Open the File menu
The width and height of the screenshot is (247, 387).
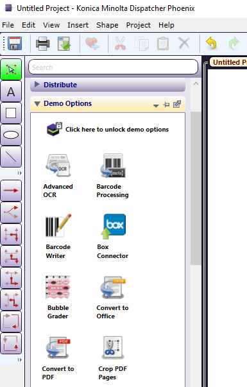pos(8,25)
